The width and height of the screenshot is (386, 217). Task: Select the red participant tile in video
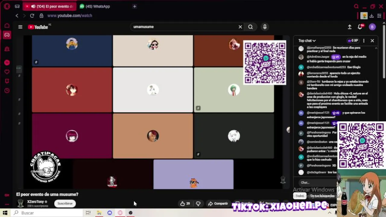pos(72,90)
